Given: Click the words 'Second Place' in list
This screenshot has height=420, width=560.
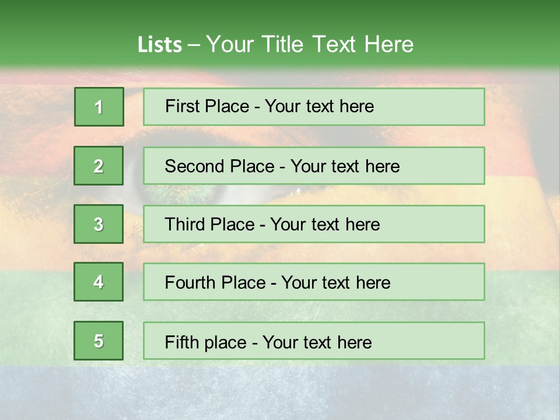Looking at the screenshot, I should [220, 166].
